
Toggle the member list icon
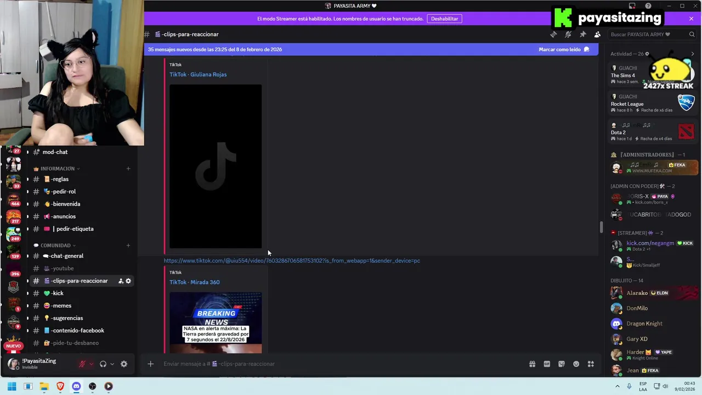tap(597, 34)
